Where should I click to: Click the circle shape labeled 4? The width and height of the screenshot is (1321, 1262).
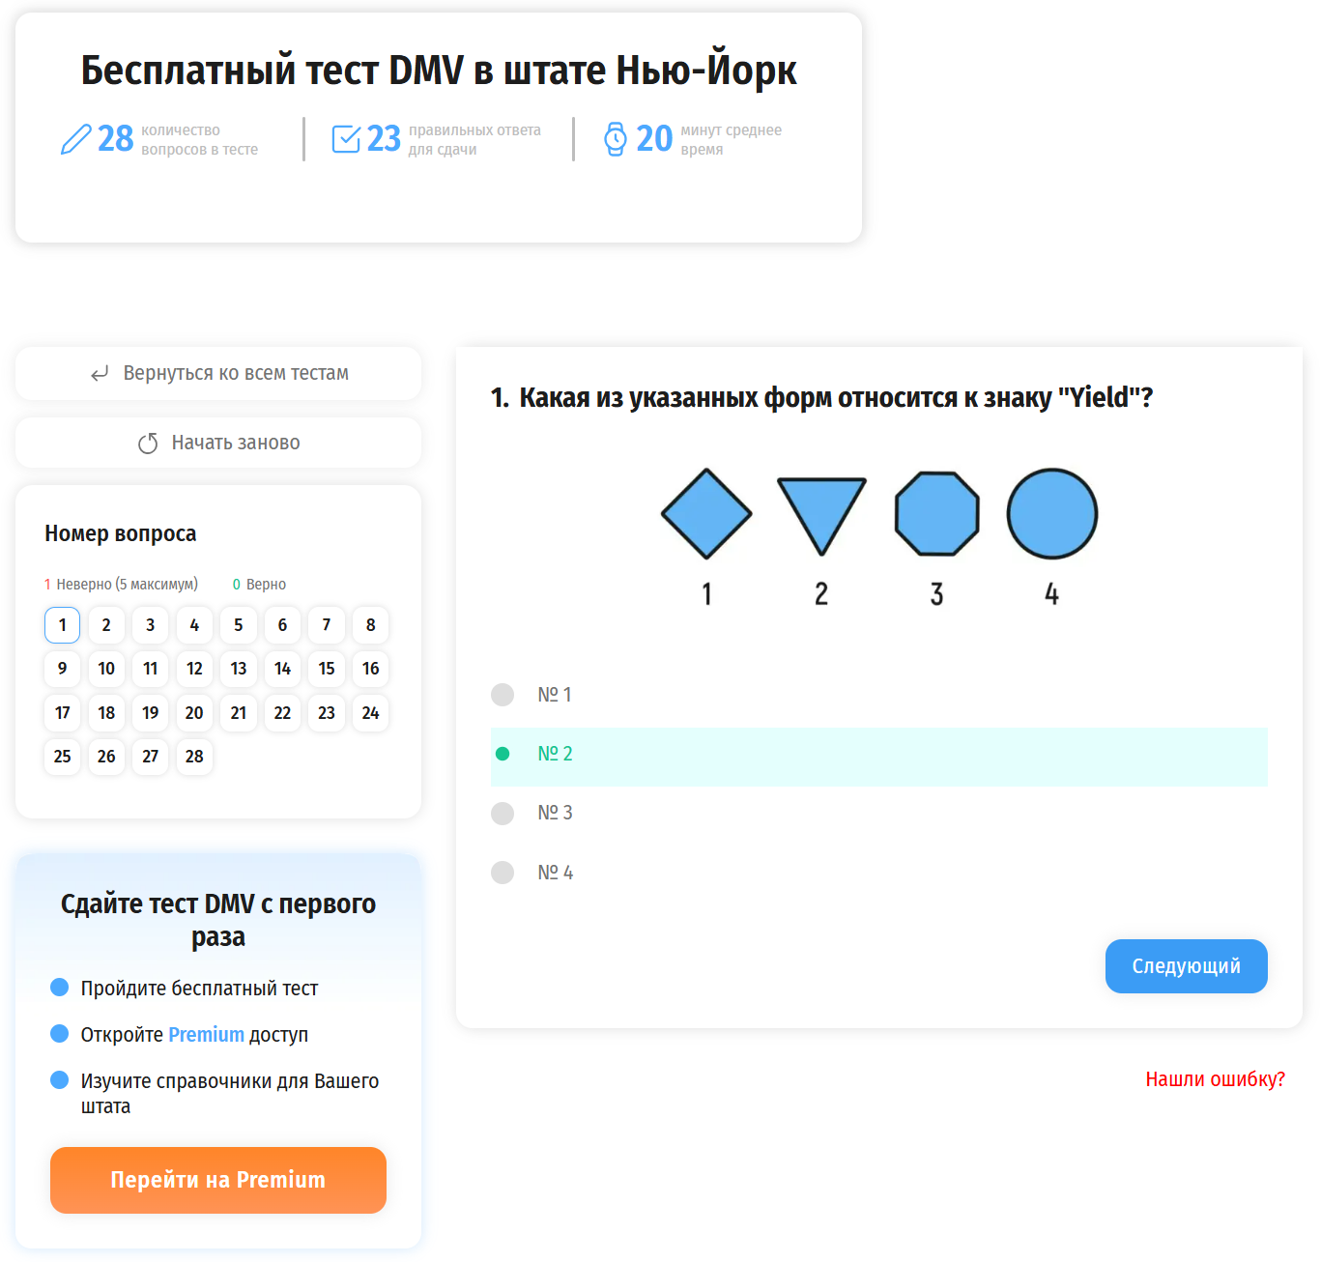[1052, 514]
